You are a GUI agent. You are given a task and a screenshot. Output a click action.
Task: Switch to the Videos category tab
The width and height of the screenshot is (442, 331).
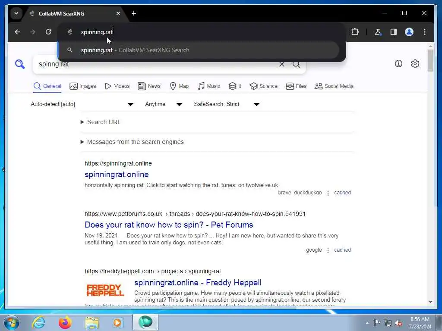[x=117, y=86]
